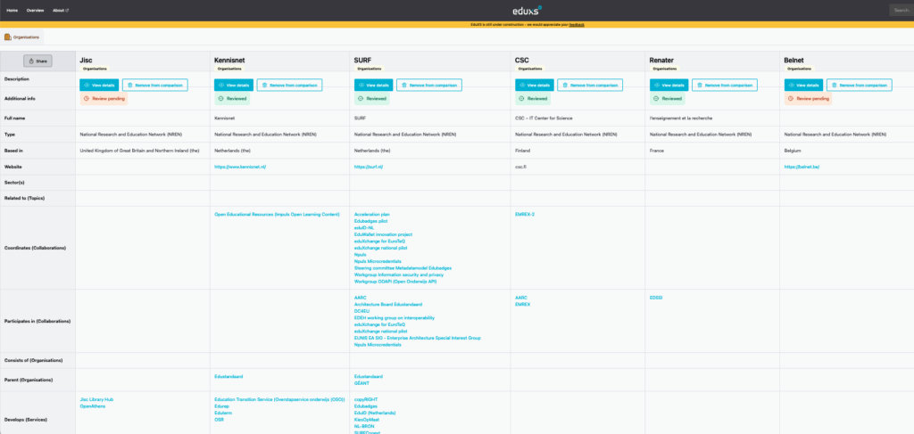
Task: Open the Home menu item
Action: 12,10
